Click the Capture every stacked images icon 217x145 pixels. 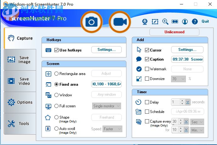click(x=139, y=121)
